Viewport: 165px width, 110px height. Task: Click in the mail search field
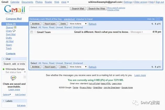point(49,9)
